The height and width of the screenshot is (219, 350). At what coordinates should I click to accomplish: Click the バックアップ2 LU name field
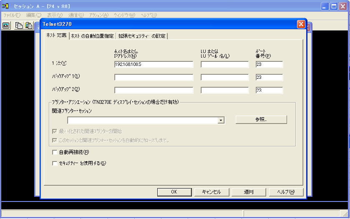coord(224,90)
